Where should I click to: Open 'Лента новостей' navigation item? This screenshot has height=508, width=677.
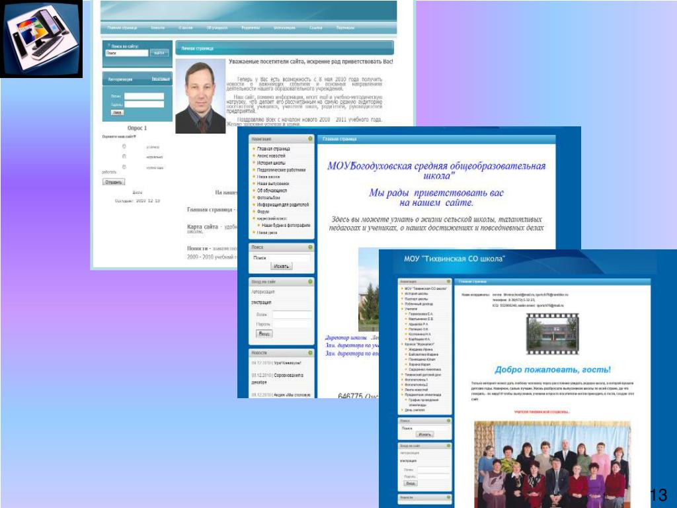[417, 390]
